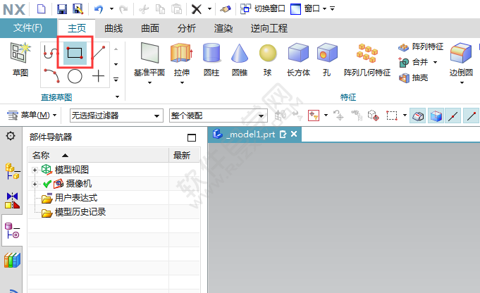
Task: Sort by the 名称 column header
Action: tap(98, 156)
